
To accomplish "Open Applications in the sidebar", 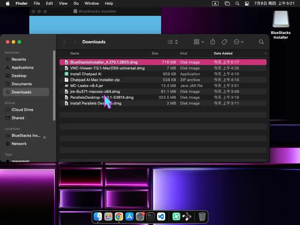I will (26, 68).
